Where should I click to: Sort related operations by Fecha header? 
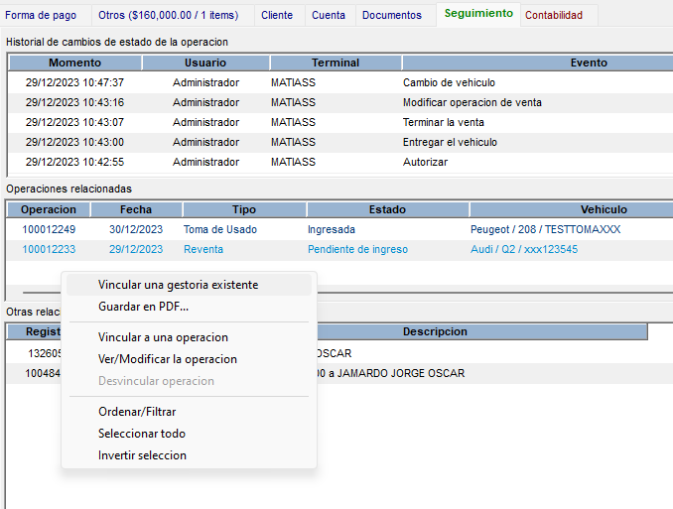point(136,209)
